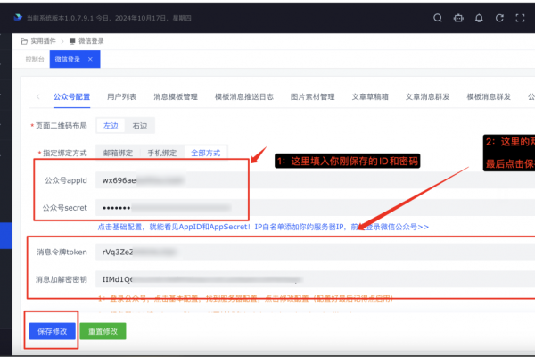Click the search icon in top bar
This screenshot has width=535, height=357.
(x=438, y=18)
